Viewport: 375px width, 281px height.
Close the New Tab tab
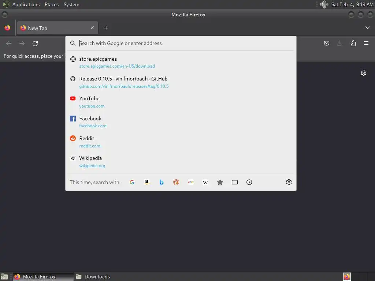click(x=92, y=28)
